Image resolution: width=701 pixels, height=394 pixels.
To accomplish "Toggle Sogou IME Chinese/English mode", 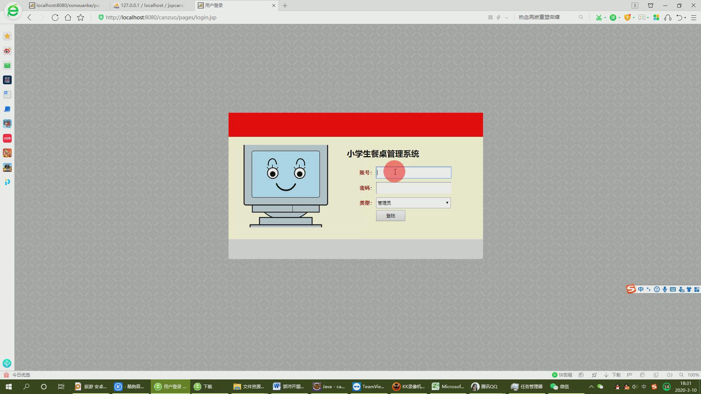I will pyautogui.click(x=641, y=289).
